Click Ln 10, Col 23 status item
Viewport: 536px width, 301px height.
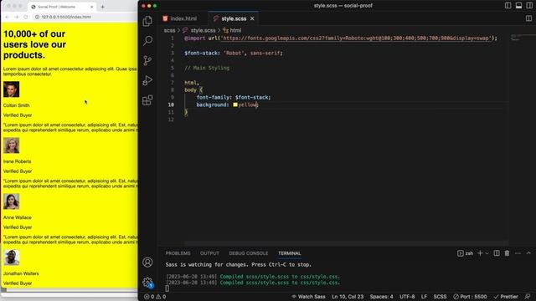tap(348, 297)
